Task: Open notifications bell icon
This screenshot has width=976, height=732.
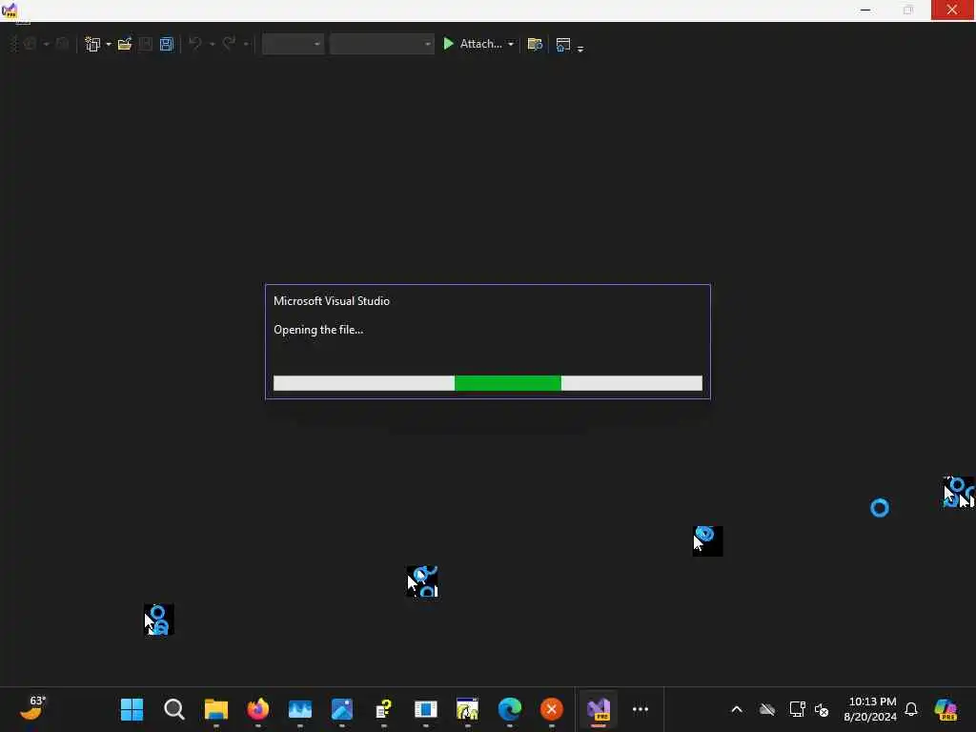Action: click(x=911, y=709)
